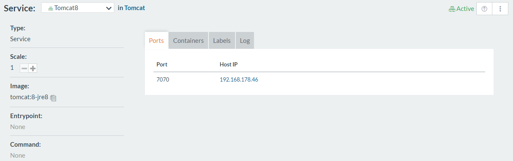Increase scale with the plus icon
Viewport: 513px width, 161px height.
(33, 68)
